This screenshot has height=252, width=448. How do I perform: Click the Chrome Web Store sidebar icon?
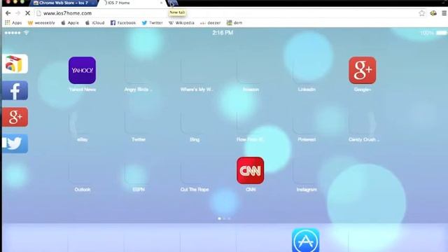pyautogui.click(x=15, y=64)
